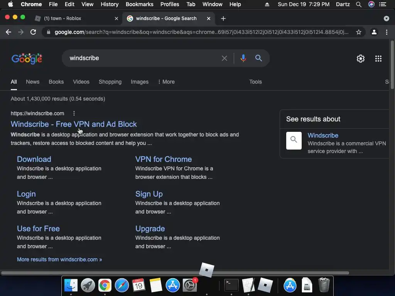Image resolution: width=395 pixels, height=296 pixels.
Task: Click the browser forward arrow
Action: [x=21, y=32]
